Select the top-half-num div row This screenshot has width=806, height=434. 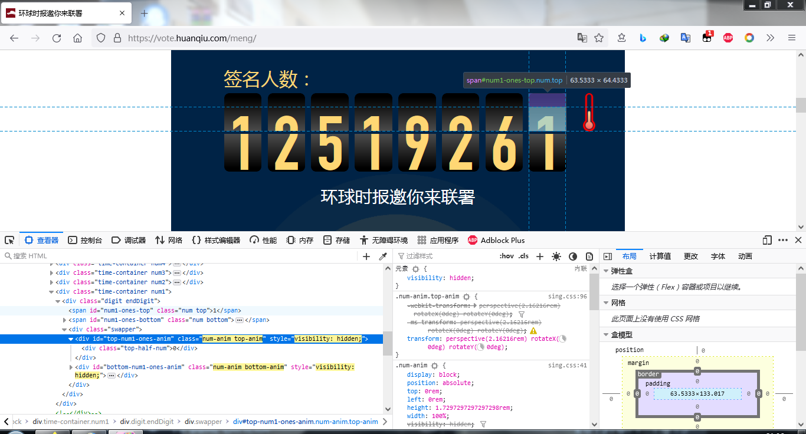coord(191,348)
